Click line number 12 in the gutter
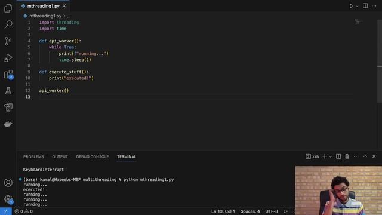The image size is (382, 215). (x=28, y=90)
